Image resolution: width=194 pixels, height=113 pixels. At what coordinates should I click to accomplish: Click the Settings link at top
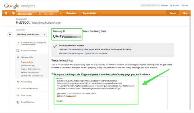(164, 5)
